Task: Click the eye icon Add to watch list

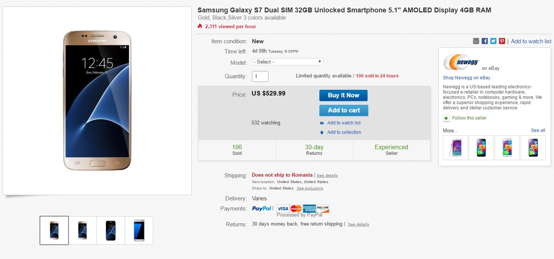Action: tap(322, 123)
